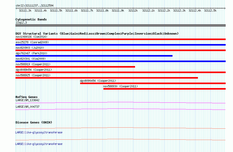Viewport: 233px width, 152px height.
Task: Click the blue bar for dgv762n67
Action: pyautogui.click(x=94, y=56)
